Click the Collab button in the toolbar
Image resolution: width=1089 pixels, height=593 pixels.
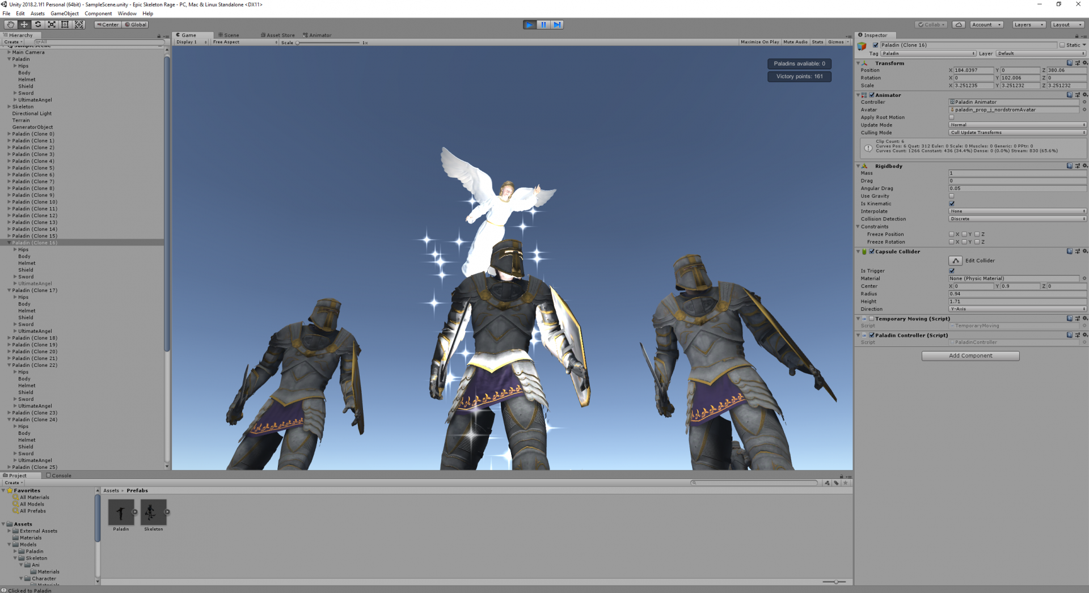[x=931, y=24]
